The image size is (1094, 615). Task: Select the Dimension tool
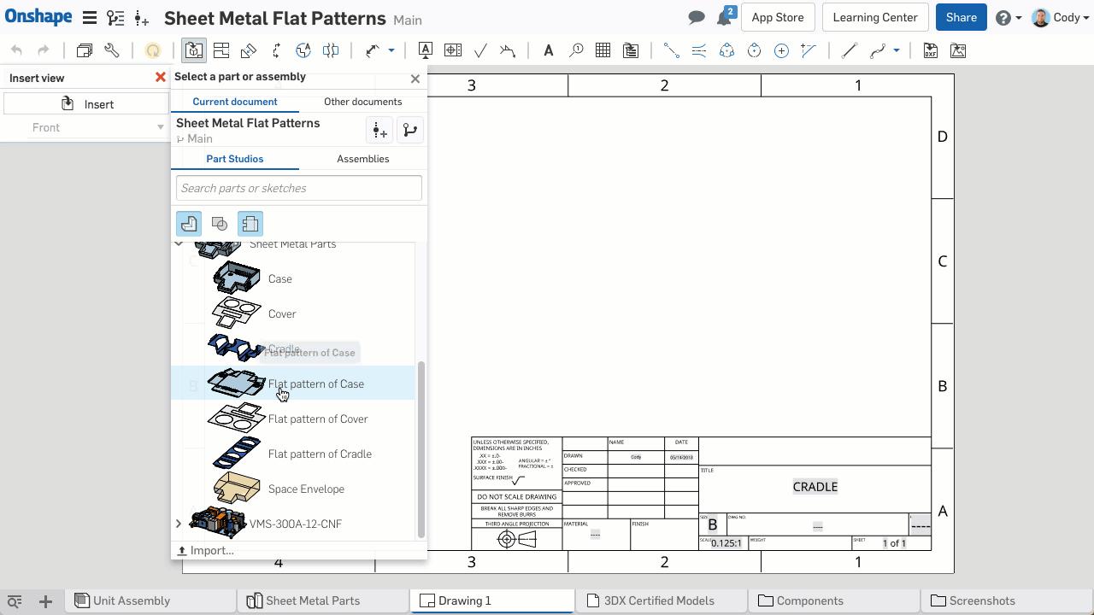(372, 50)
